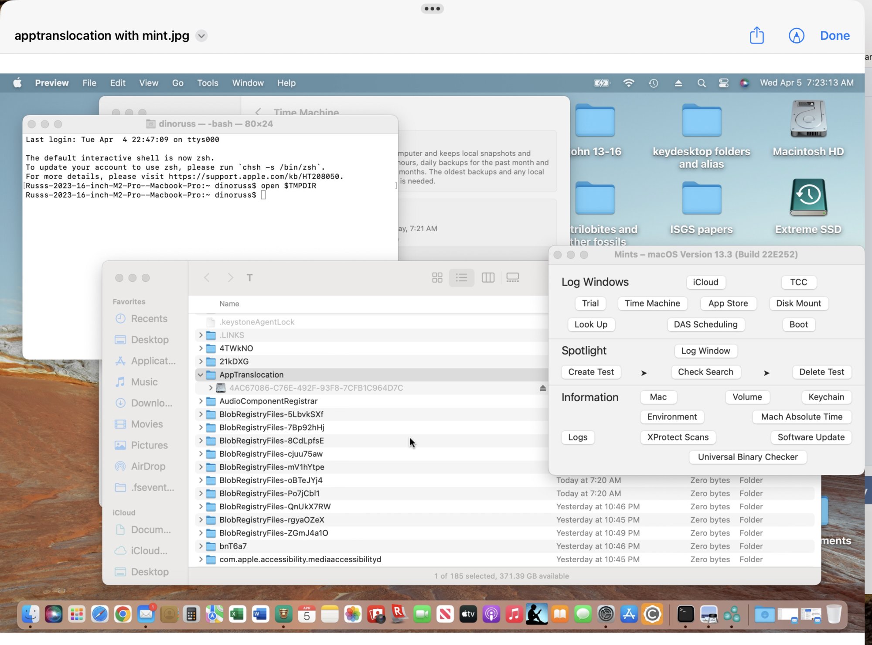Open the View menu
Screen dimensions: 872x645
pyautogui.click(x=149, y=83)
